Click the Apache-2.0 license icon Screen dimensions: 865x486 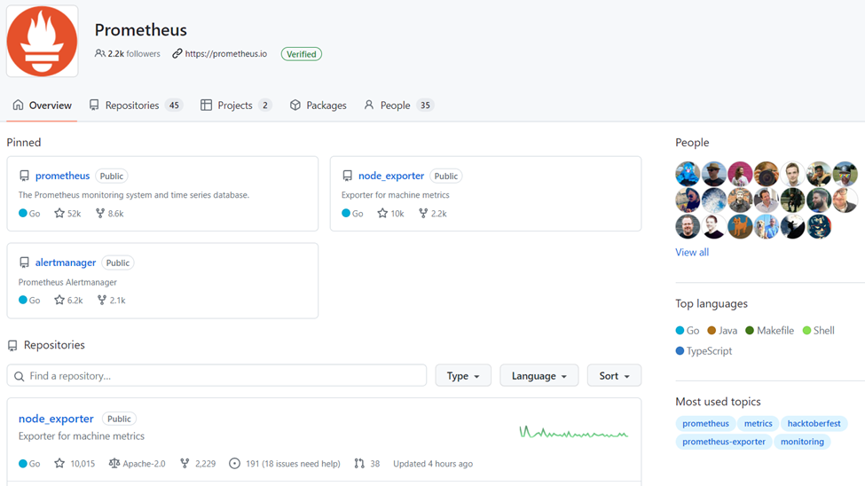click(114, 464)
